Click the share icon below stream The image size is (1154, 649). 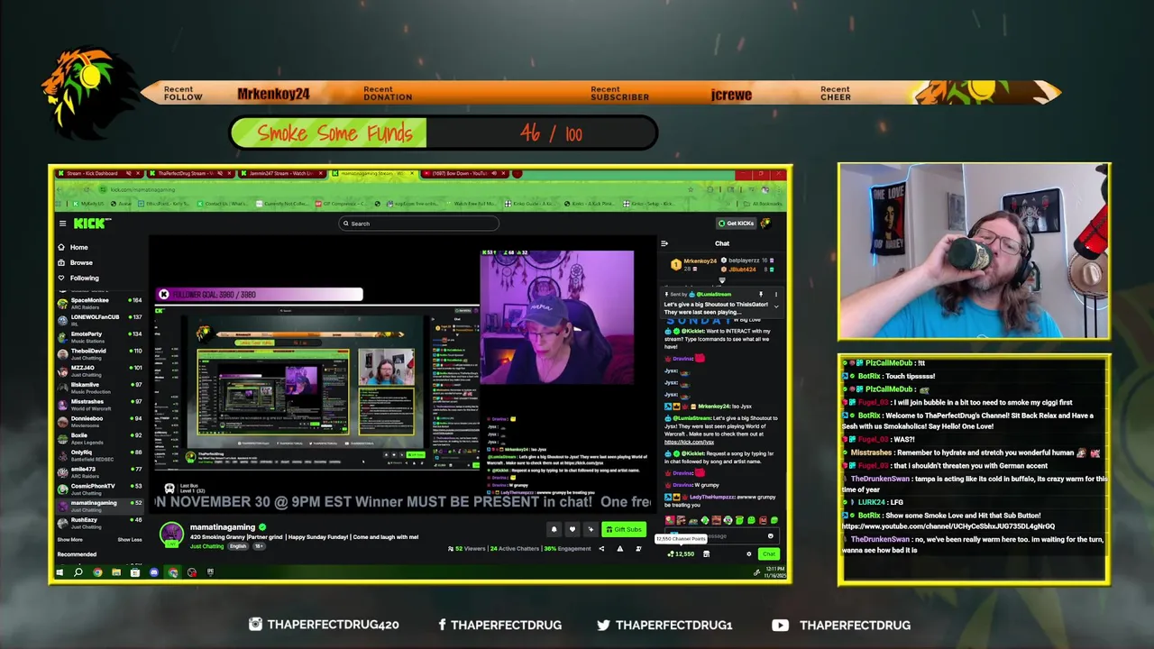coord(601,549)
